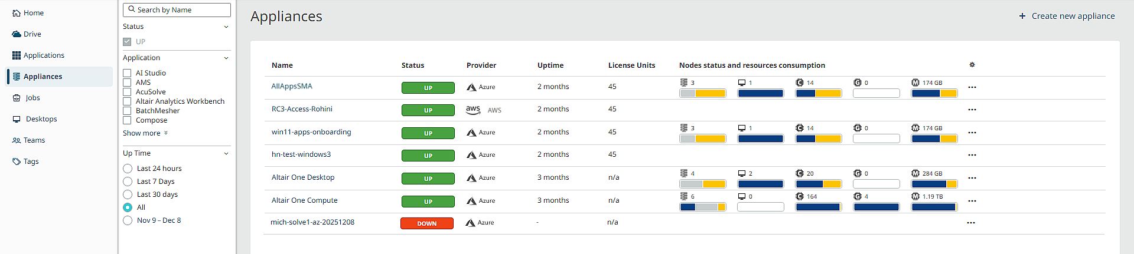
Task: Collapse the Status filter section
Action: pos(226,27)
